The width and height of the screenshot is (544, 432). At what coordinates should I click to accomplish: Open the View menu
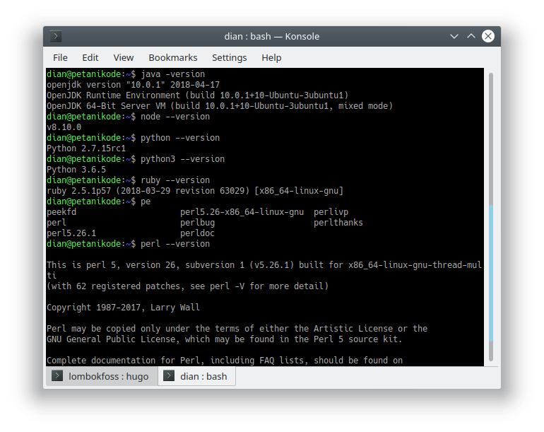pos(124,58)
